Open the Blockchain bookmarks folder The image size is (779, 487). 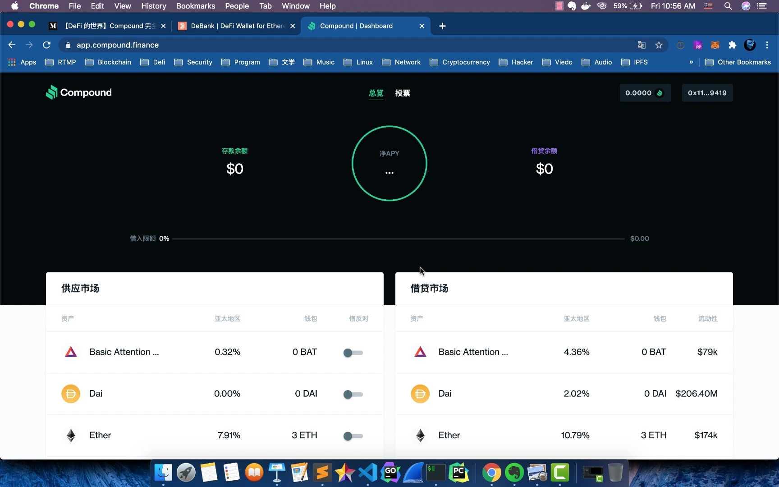click(x=108, y=62)
